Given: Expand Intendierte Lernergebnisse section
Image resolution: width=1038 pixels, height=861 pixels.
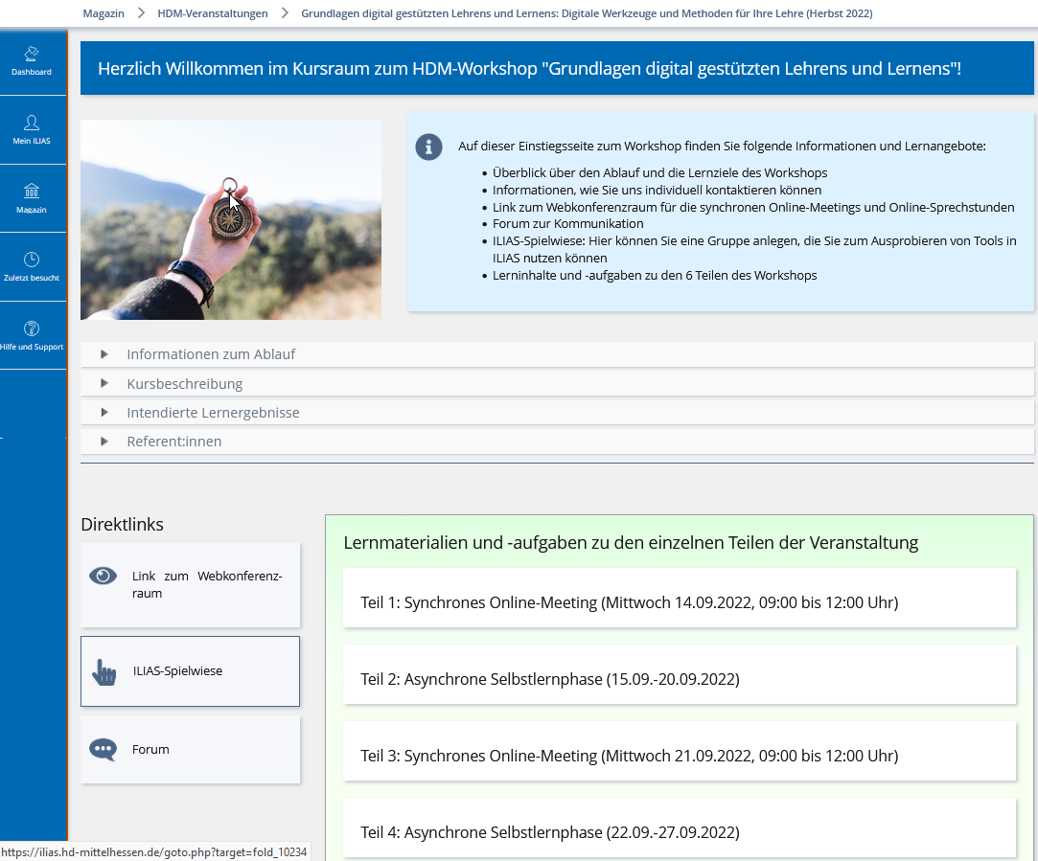Looking at the screenshot, I should click(x=213, y=413).
